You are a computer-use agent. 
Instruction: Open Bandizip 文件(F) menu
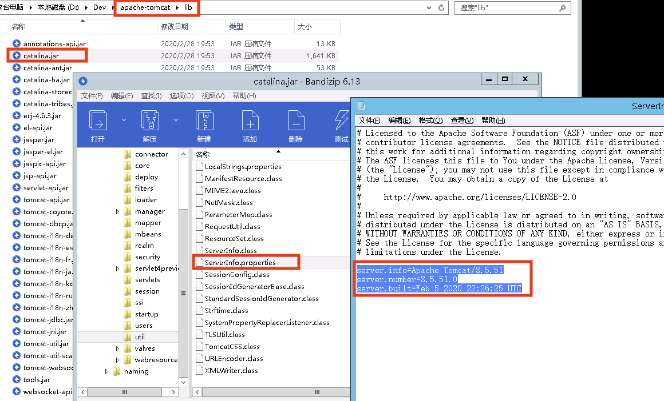point(92,96)
